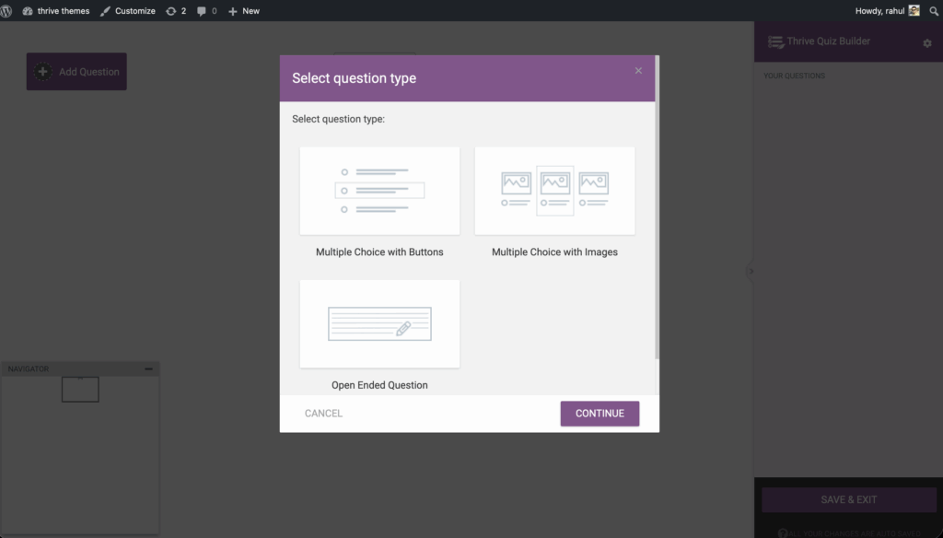Minimize the Navigator panel
The width and height of the screenshot is (943, 538).
click(x=149, y=369)
